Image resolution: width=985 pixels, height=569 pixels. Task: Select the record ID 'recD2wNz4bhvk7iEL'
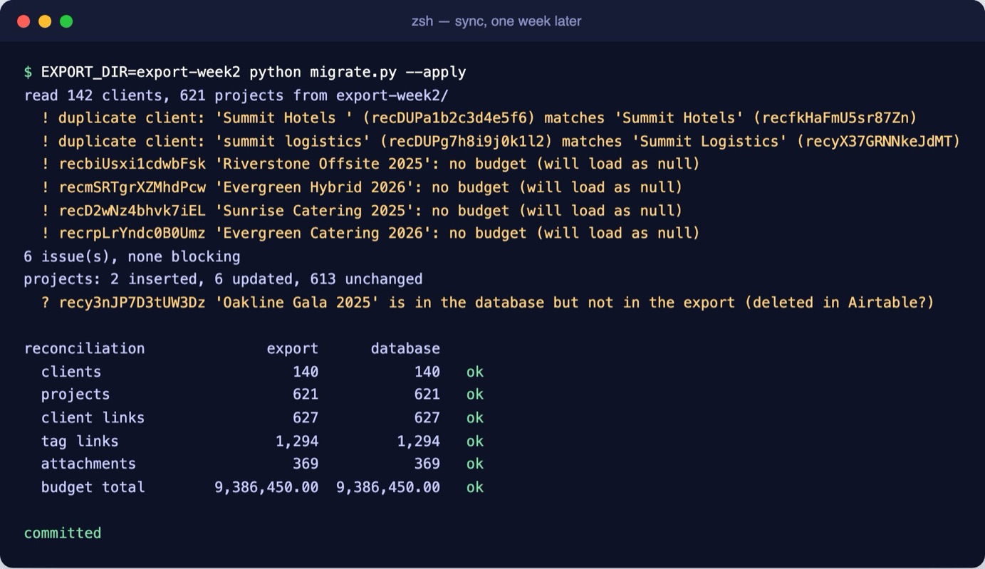pos(132,211)
